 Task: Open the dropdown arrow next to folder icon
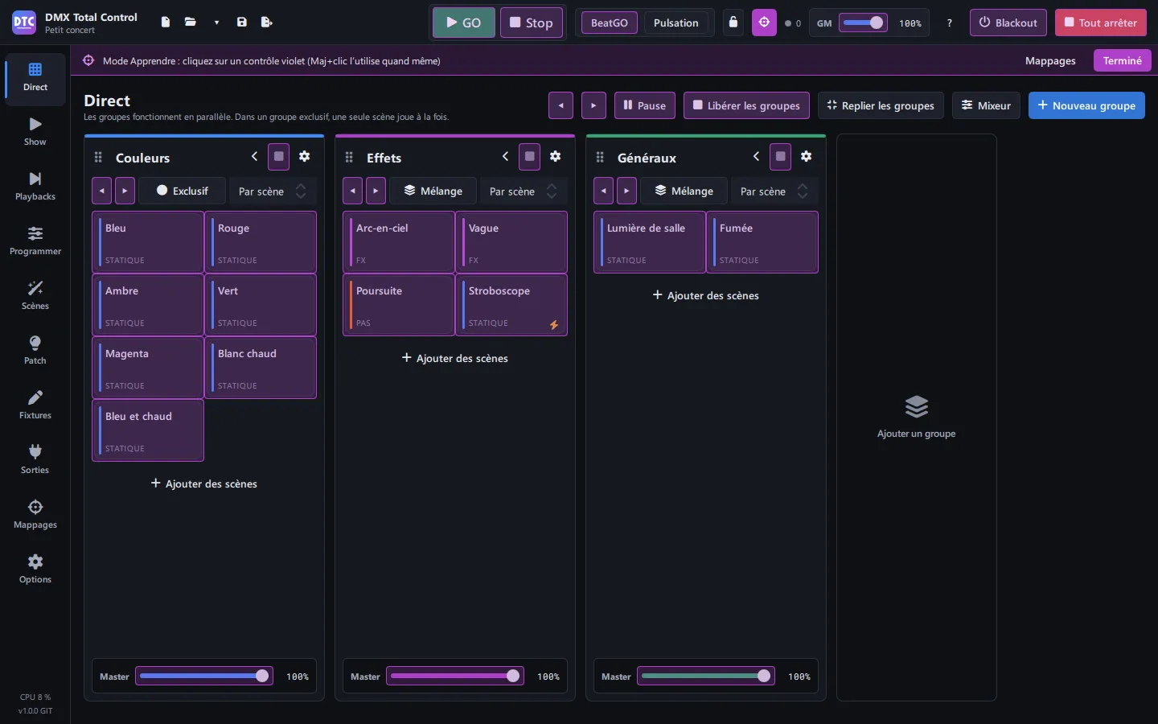[x=216, y=23]
